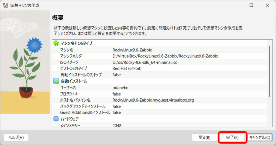Screen dimensions: 276x145
Task: Select the バックグラウンドでインストール row label
Action: 83,106
